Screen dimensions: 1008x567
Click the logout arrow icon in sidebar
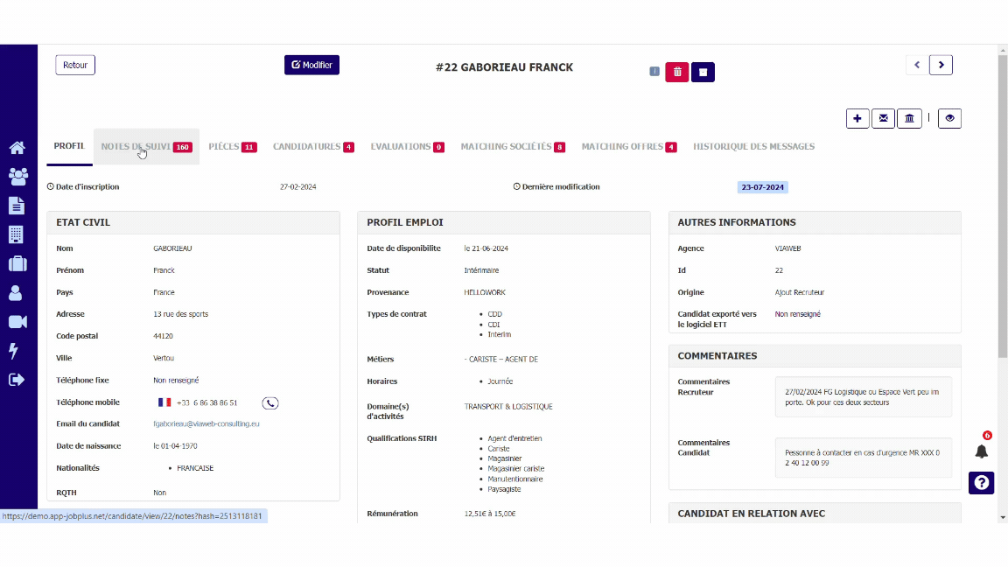(x=17, y=380)
